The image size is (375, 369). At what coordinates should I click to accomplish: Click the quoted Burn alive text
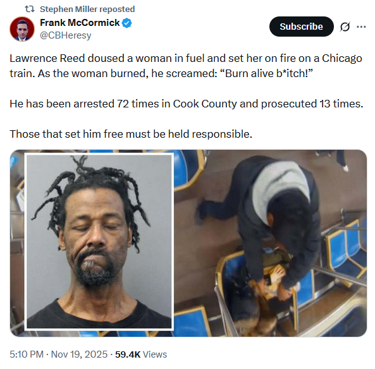click(266, 73)
